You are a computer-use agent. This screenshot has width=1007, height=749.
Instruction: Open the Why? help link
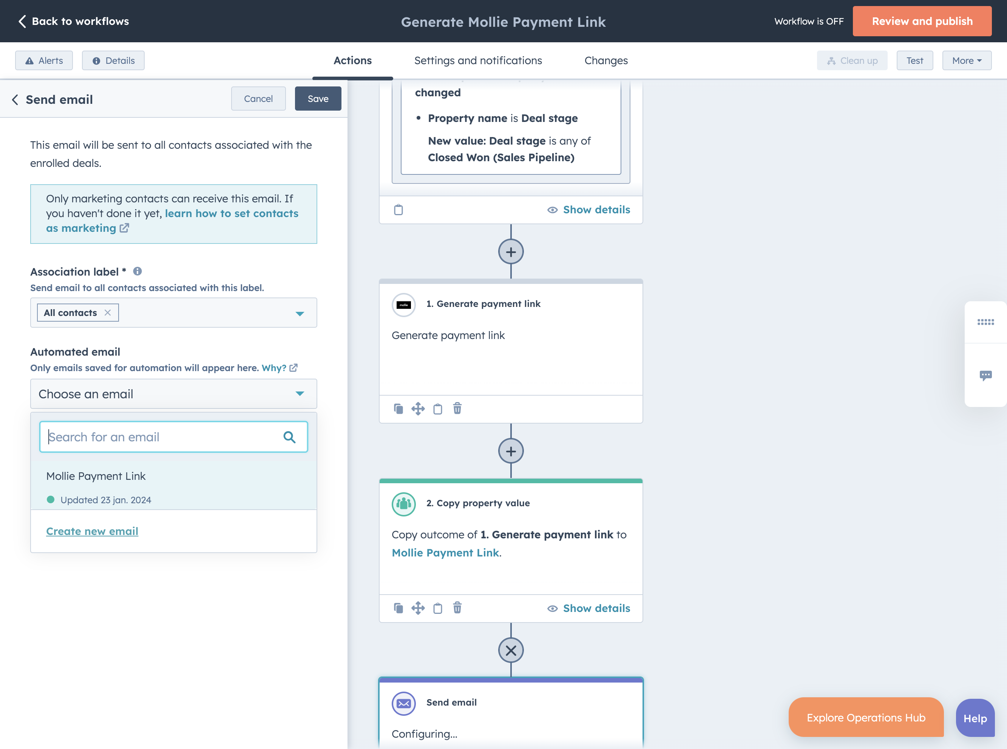tap(280, 368)
